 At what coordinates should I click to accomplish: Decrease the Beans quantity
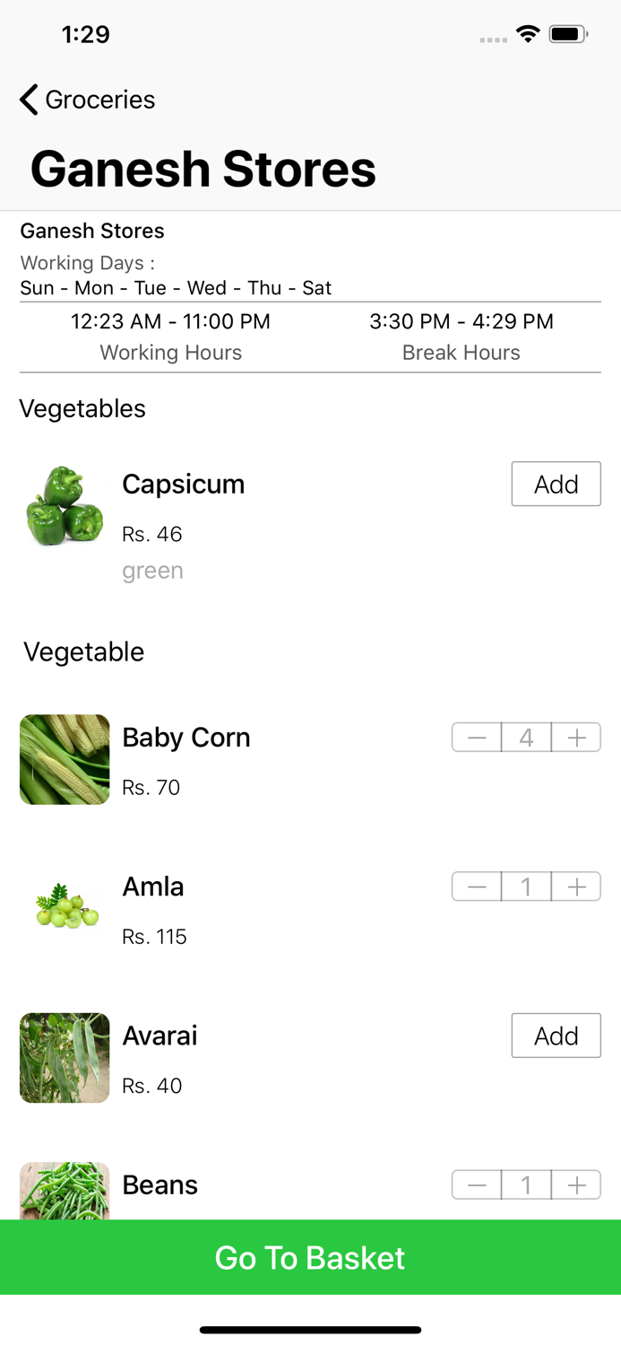[x=476, y=1184]
